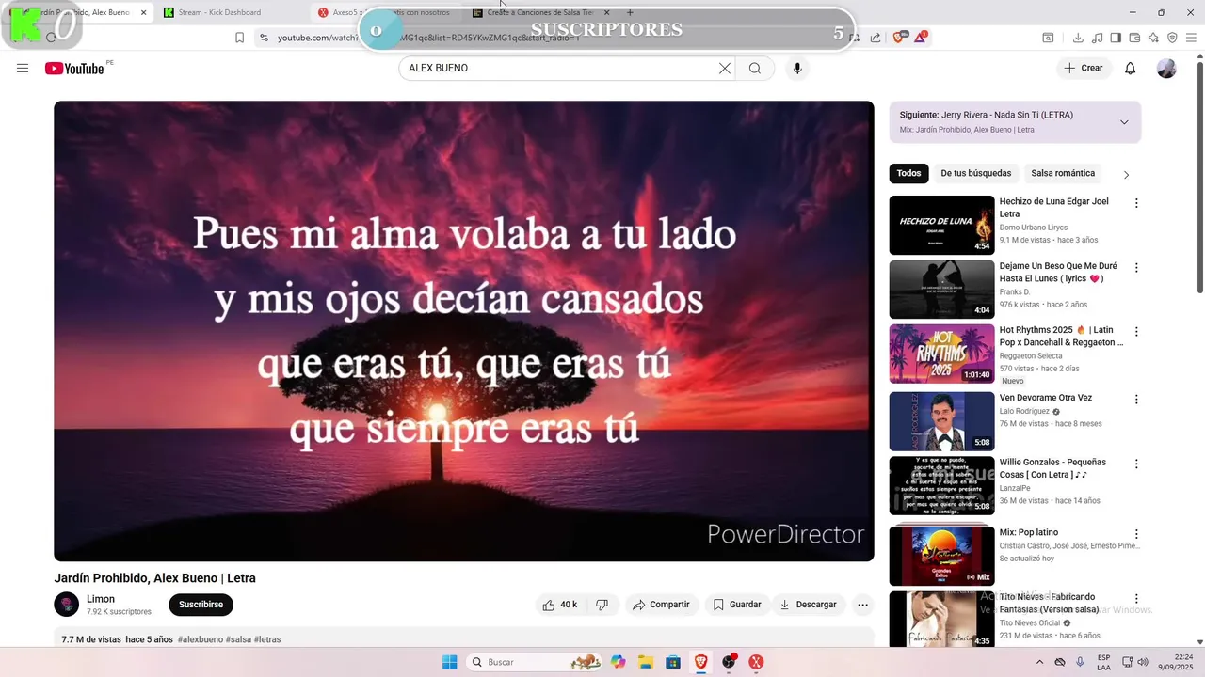Go to YouTube home via logo
The height and width of the screenshot is (677, 1205).
(74, 68)
